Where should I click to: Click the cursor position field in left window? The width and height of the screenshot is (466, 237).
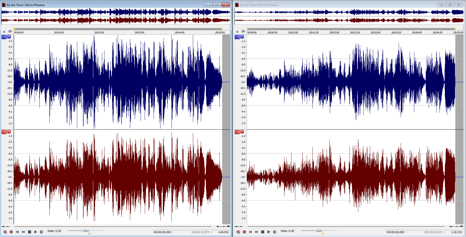click(x=163, y=232)
